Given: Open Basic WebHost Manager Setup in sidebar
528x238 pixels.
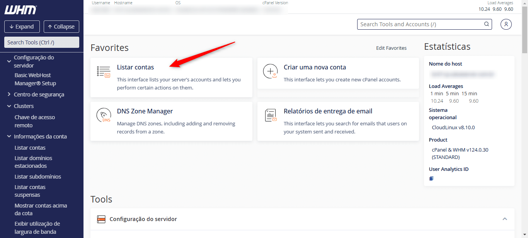Looking at the screenshot, I should pyautogui.click(x=35, y=79).
